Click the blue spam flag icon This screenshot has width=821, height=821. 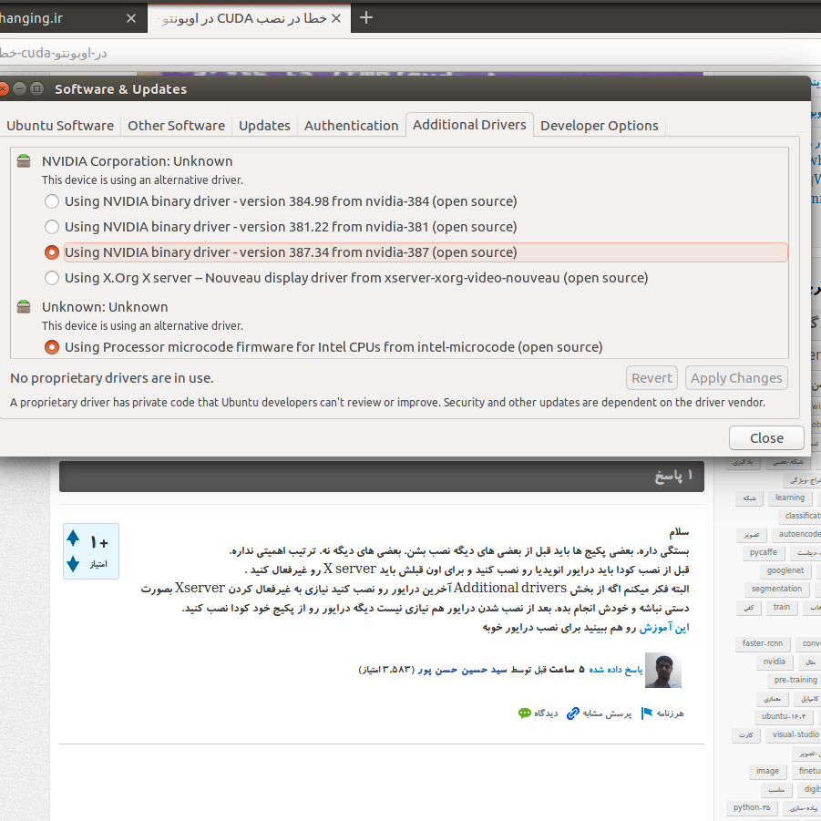tap(647, 713)
